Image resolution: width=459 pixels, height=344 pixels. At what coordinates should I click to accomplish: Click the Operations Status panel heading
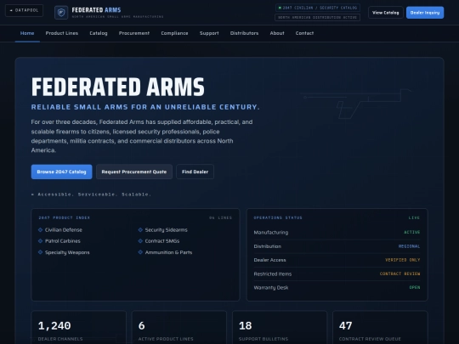[x=278, y=218]
